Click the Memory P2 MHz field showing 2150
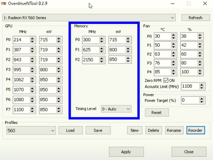The height and width of the screenshot is (160, 213). pos(90,60)
